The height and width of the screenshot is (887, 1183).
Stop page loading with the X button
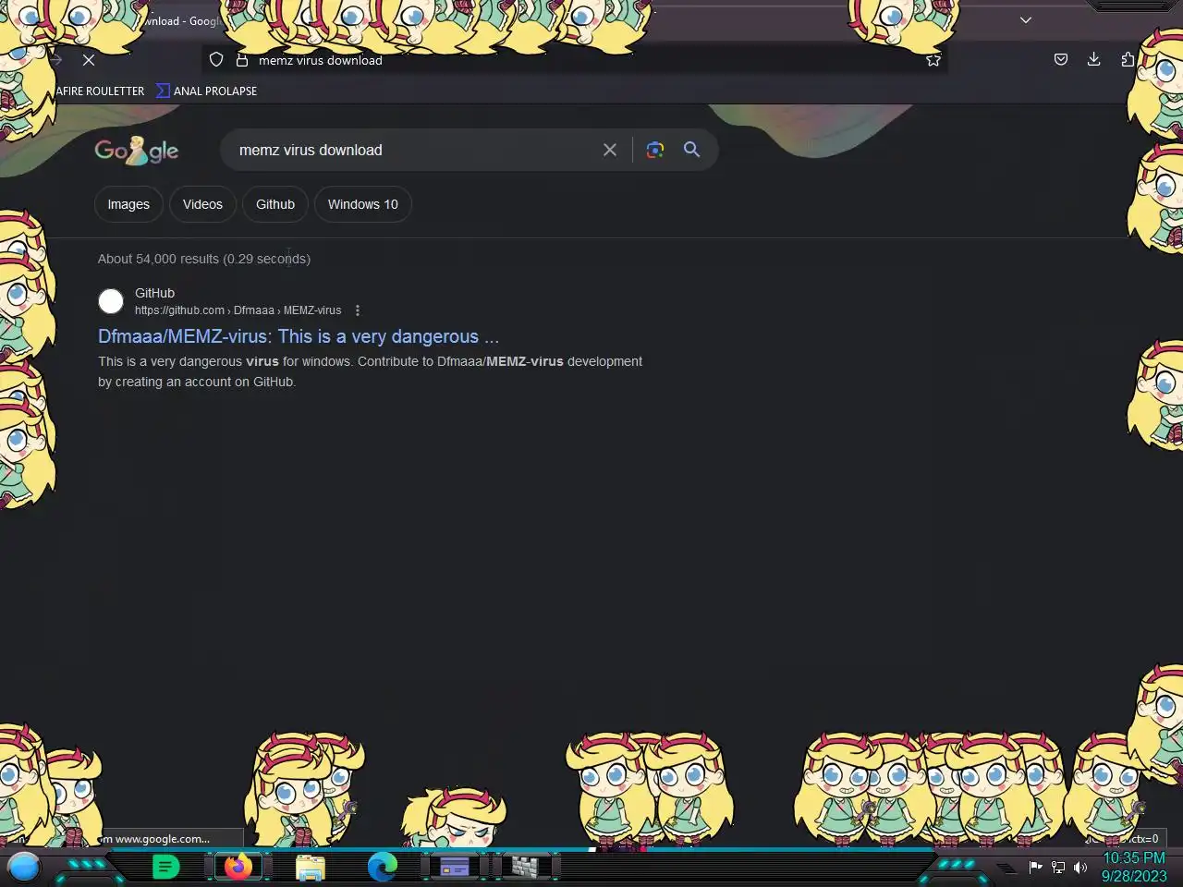(x=89, y=60)
